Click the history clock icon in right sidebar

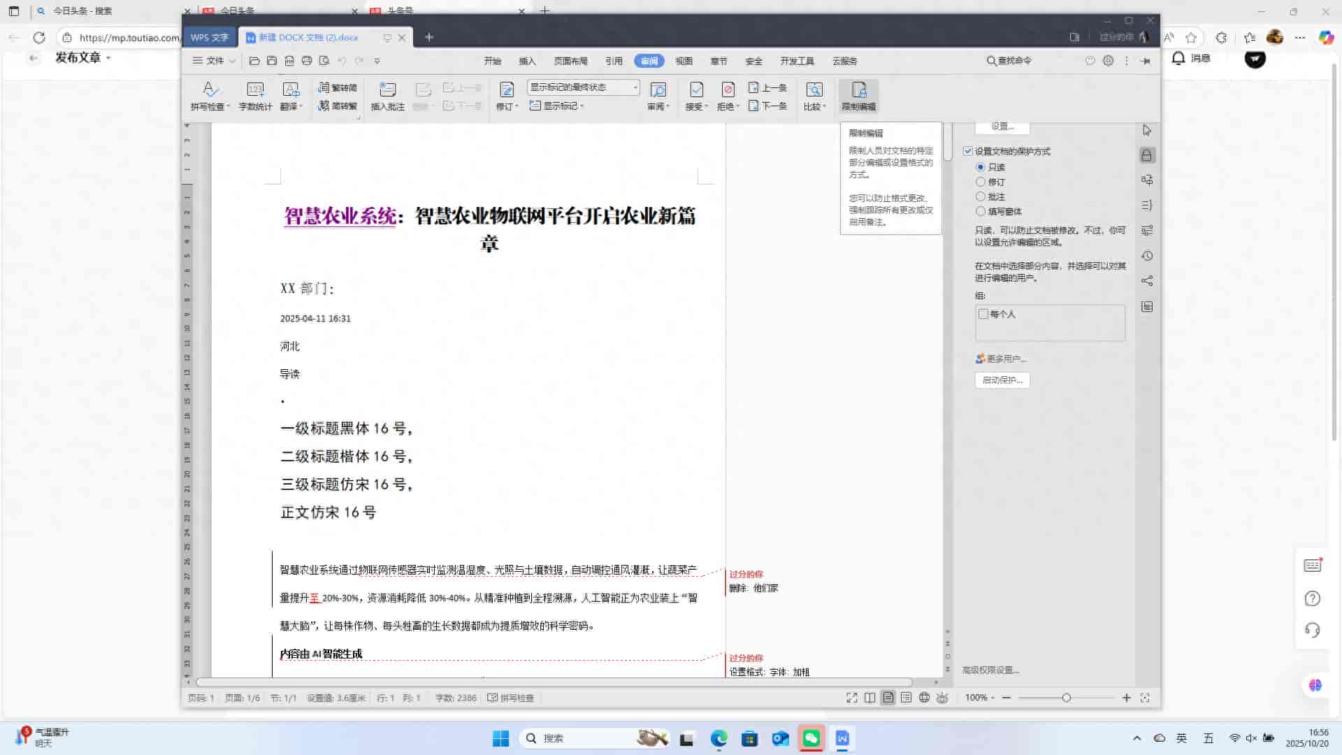(1146, 256)
